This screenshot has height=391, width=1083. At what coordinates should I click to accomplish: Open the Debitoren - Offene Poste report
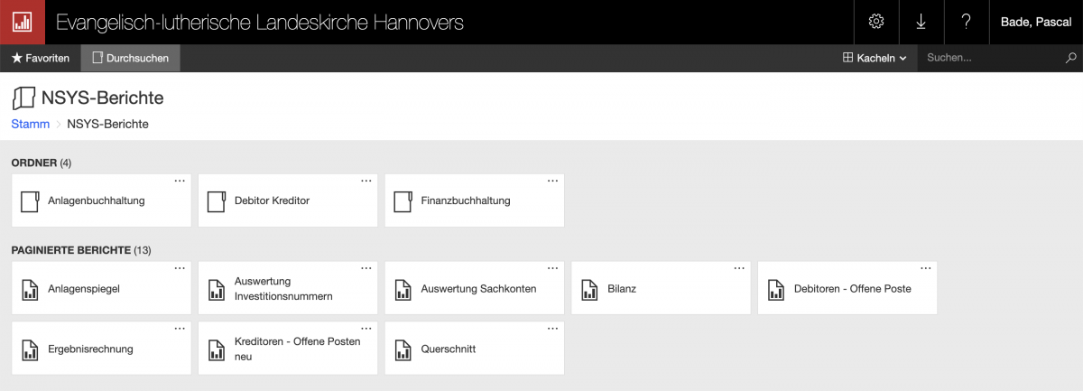[x=852, y=289]
